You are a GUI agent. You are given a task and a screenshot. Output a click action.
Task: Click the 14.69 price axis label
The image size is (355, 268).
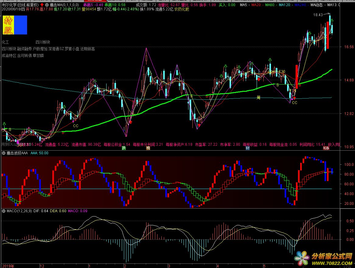click(x=349, y=80)
